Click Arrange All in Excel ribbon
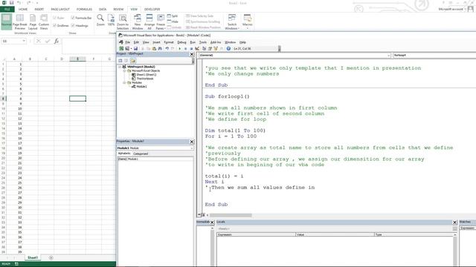 pos(149,22)
